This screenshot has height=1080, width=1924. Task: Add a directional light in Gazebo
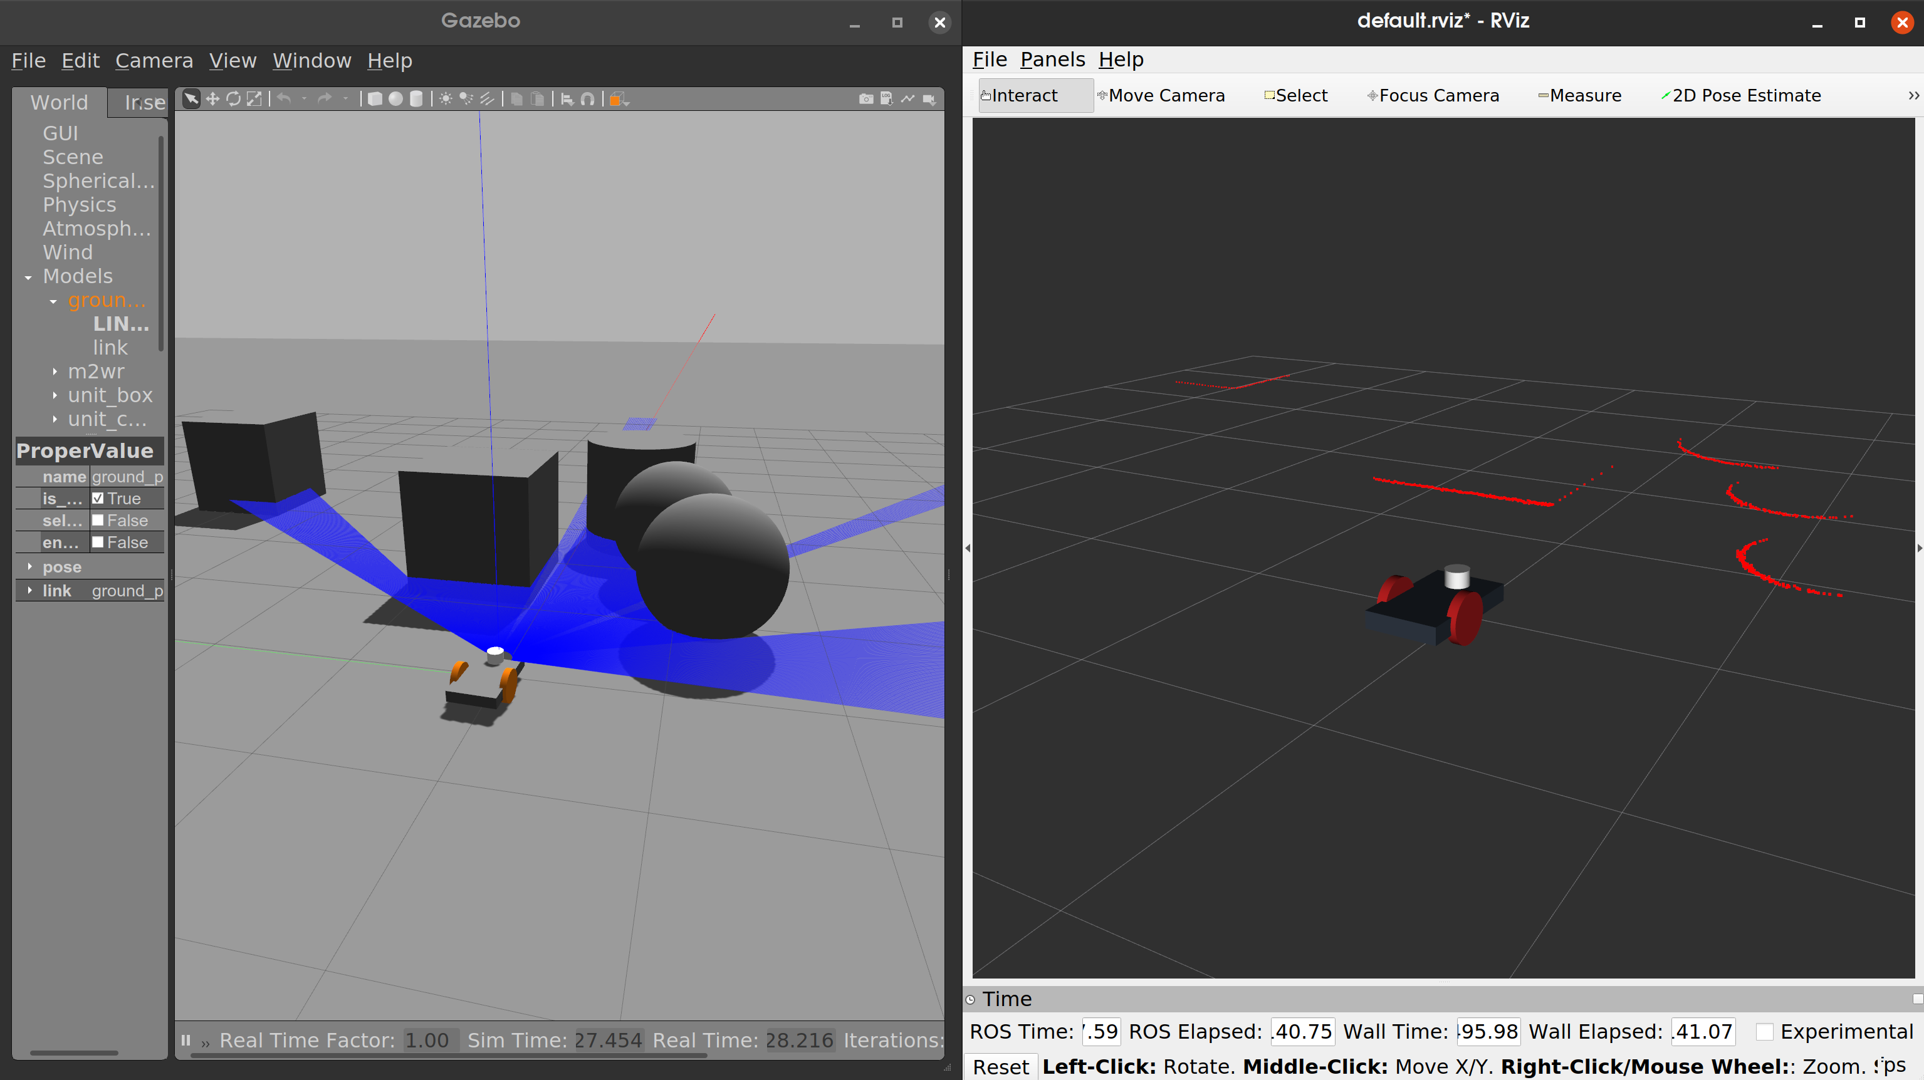coord(487,98)
